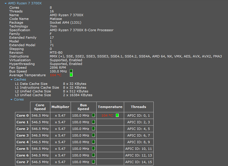Click the Core Speed column header
This screenshot has width=228, height=166.
[40, 107]
